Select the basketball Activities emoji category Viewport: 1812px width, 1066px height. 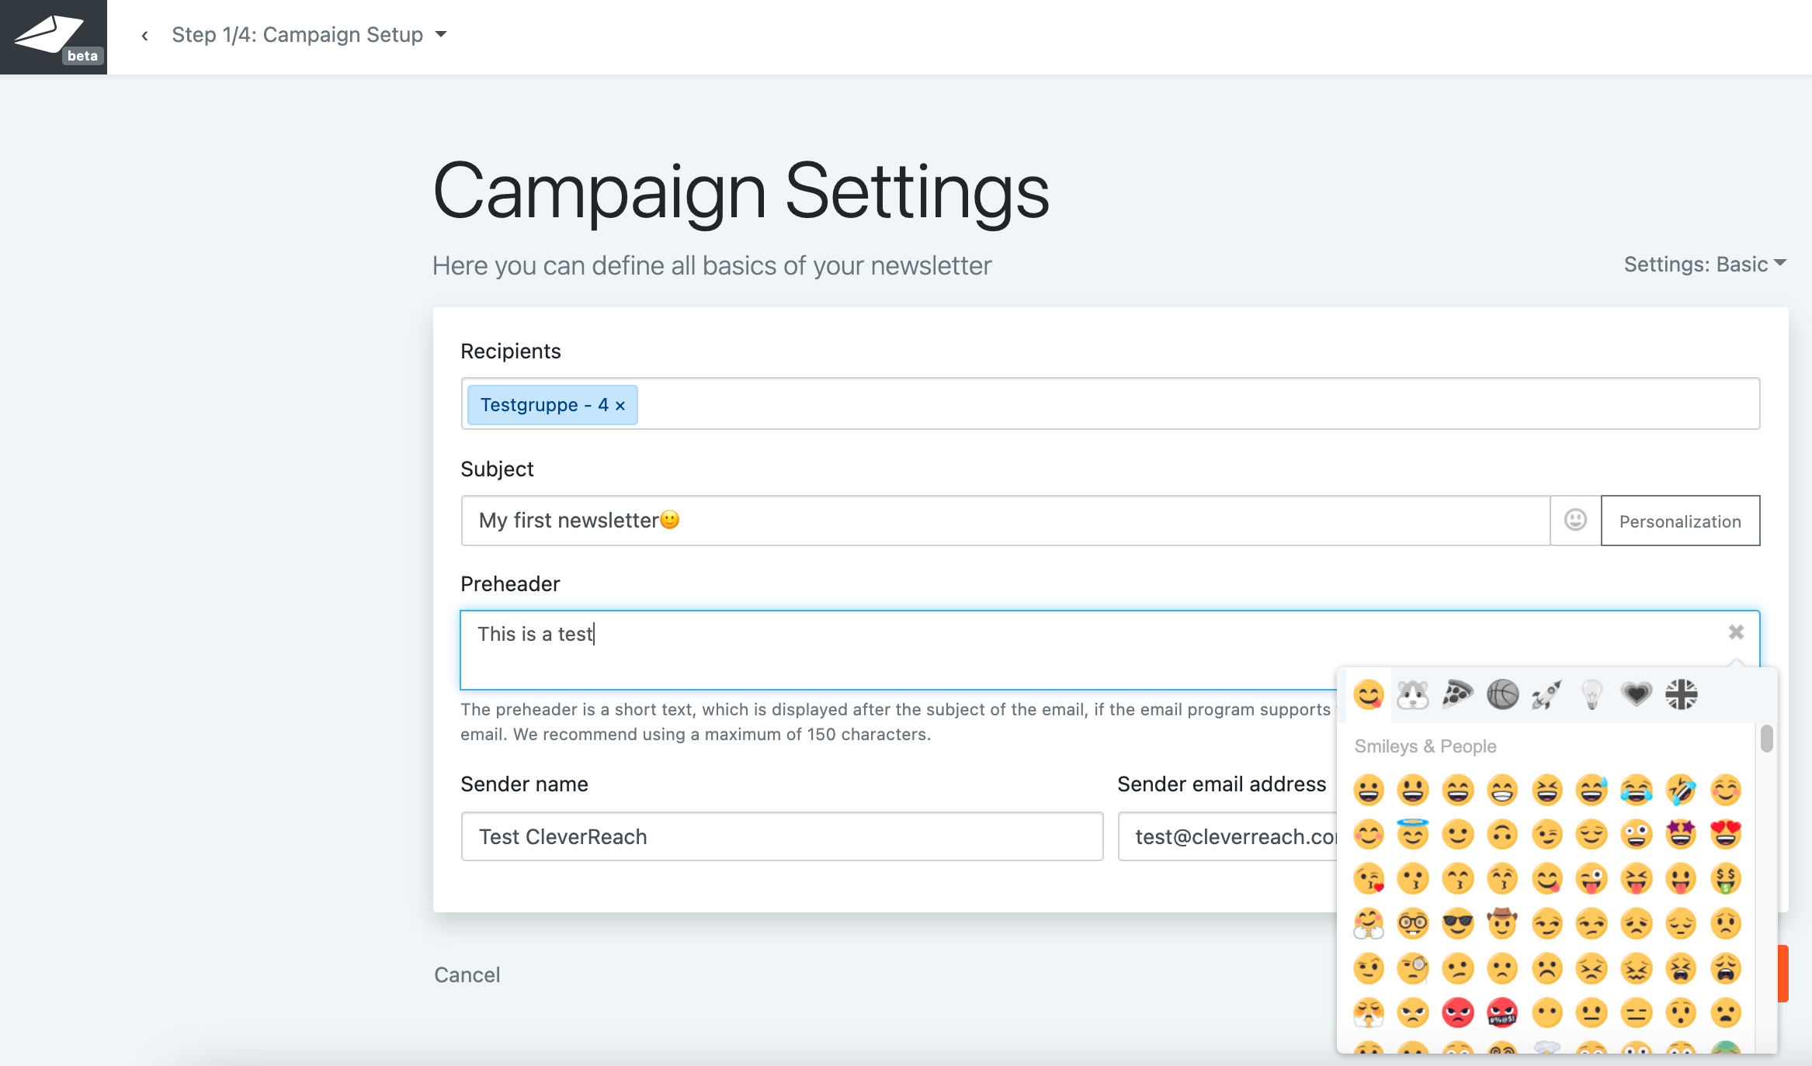(1502, 694)
